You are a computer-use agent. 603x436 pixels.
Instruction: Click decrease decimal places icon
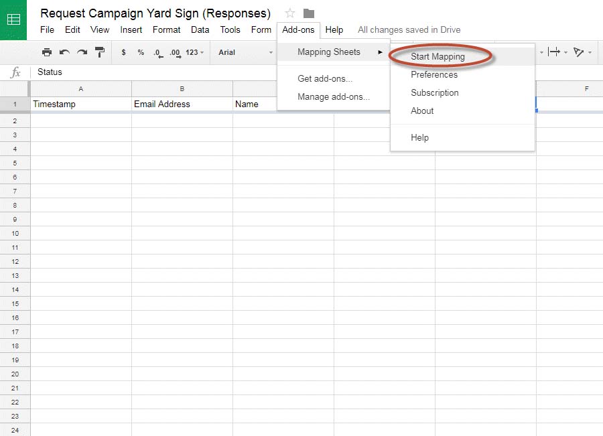pos(158,53)
